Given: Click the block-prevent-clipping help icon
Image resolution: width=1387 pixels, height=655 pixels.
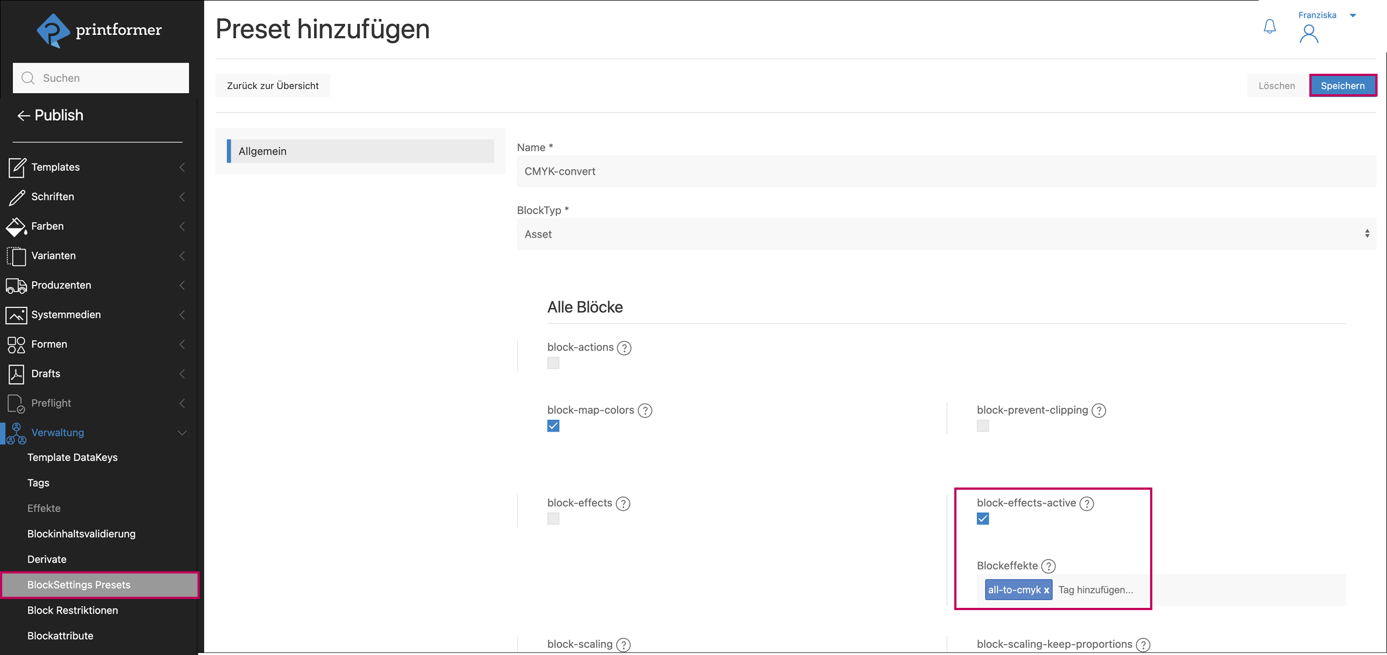Looking at the screenshot, I should [1099, 410].
